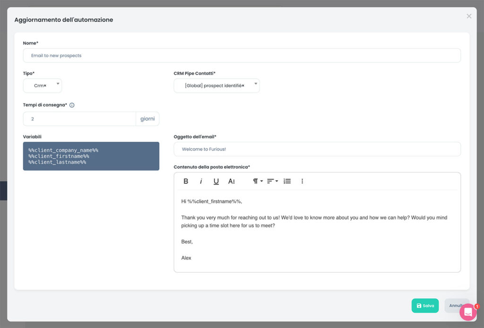This screenshot has height=328, width=484.
Task: Save the automation with Salva
Action: coord(425,305)
